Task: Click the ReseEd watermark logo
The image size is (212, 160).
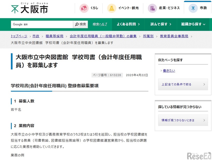Action: click(x=199, y=155)
